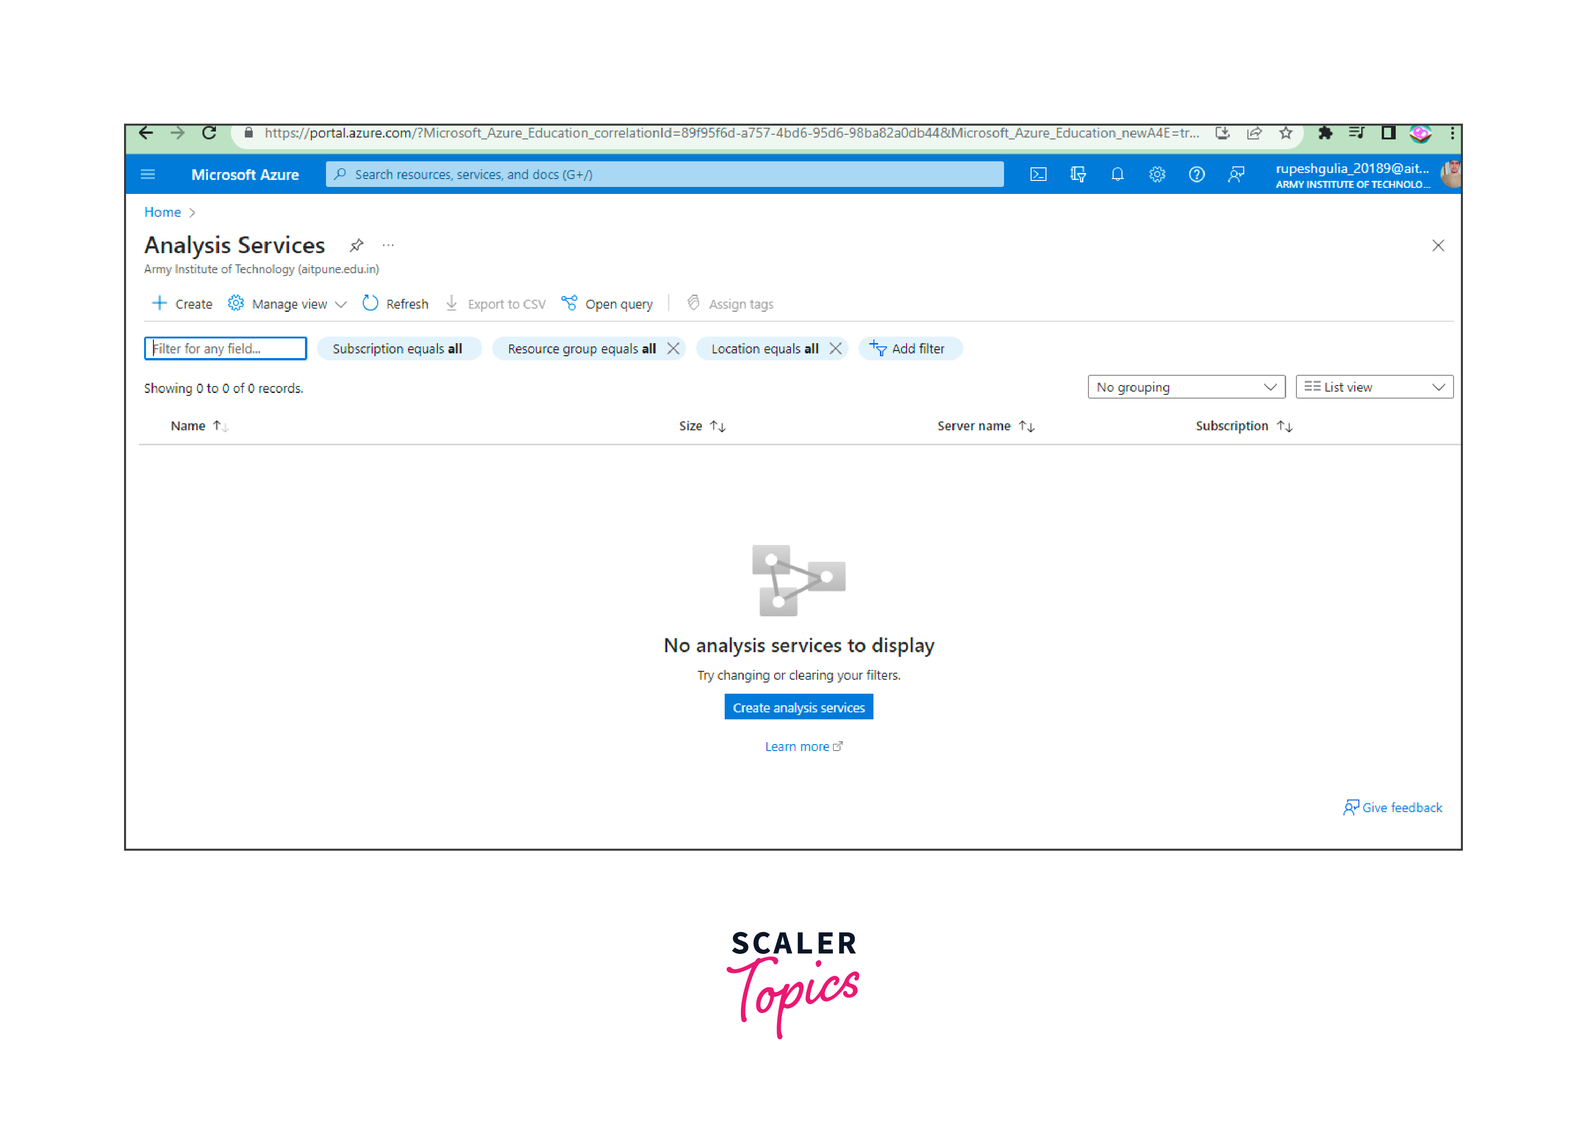Open the Azure hamburger portal menu

pyautogui.click(x=147, y=174)
